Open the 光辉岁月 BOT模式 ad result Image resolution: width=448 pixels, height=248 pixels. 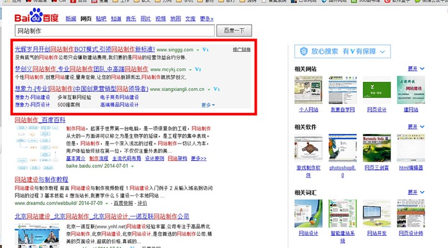click(x=85, y=49)
